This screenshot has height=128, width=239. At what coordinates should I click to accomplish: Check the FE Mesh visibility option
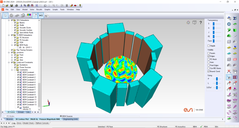point(209,59)
